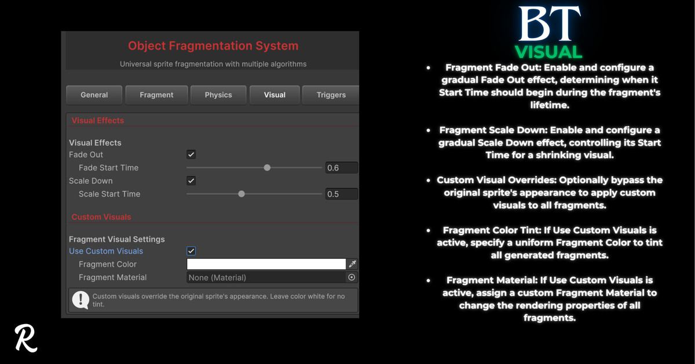Click the active Visual tab

[x=275, y=95]
